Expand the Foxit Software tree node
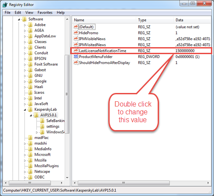214x196 pixels. click(25, 65)
